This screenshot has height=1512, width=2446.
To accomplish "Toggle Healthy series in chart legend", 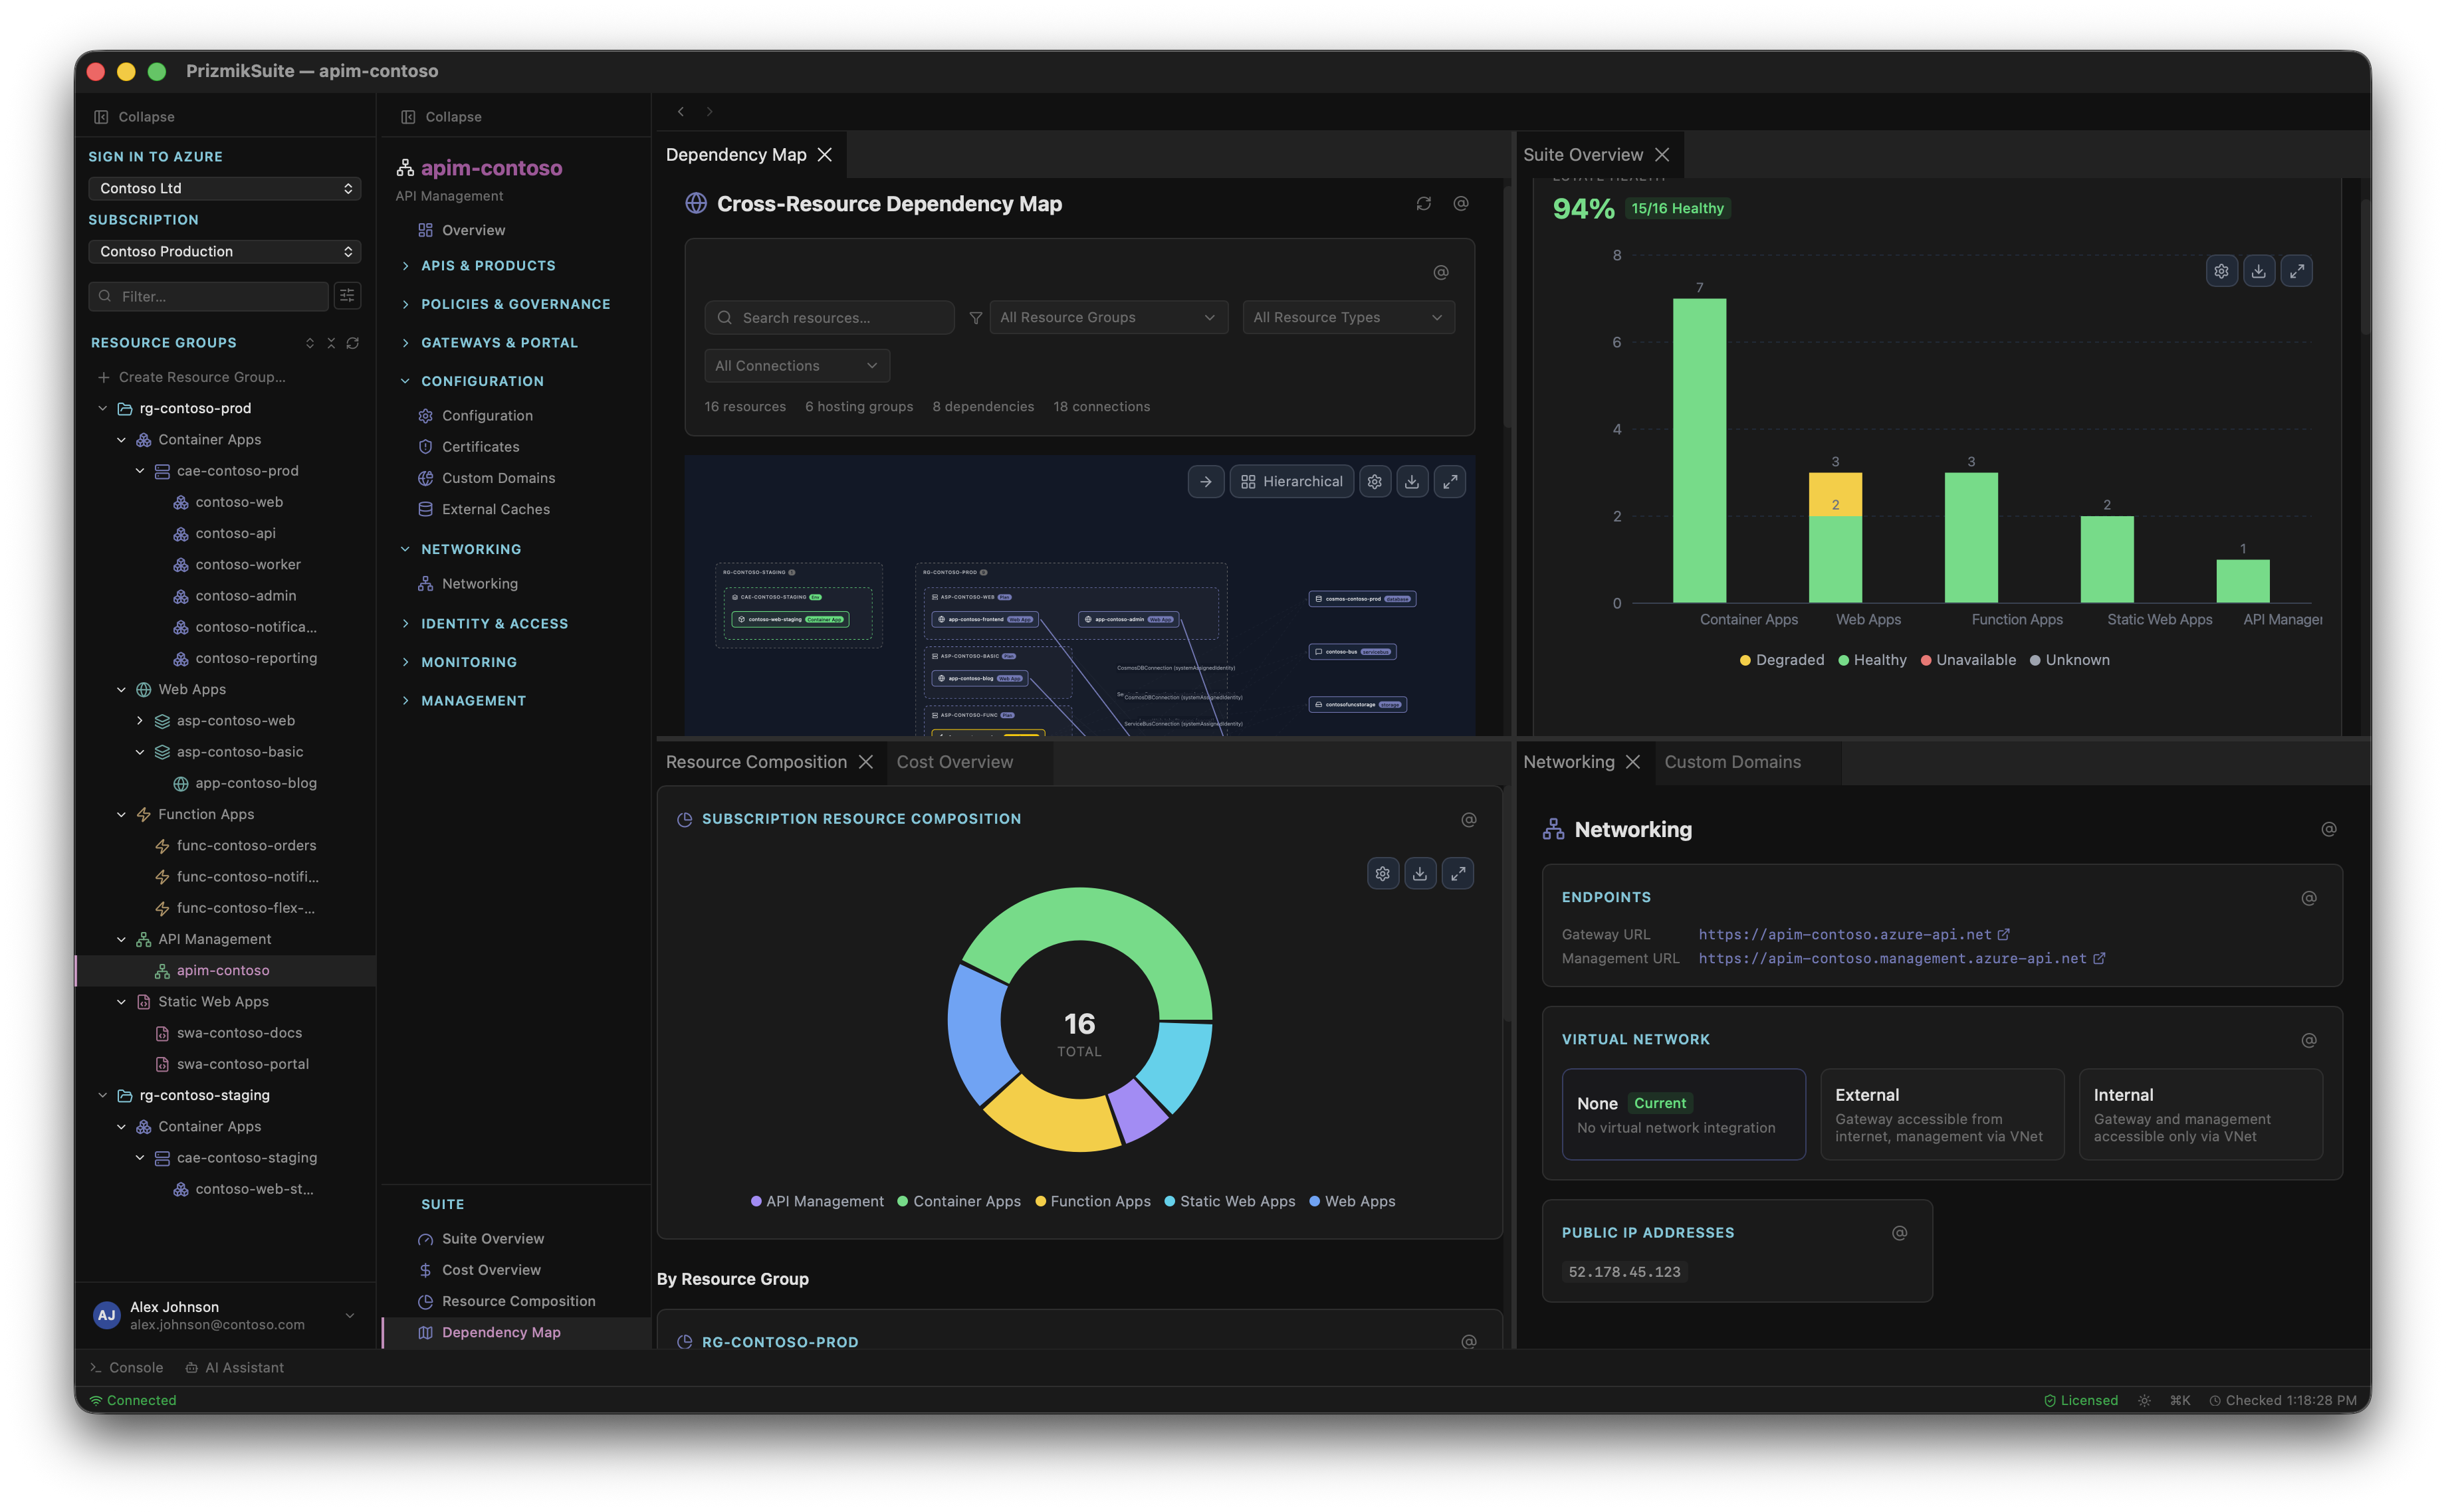I will (1872, 660).
